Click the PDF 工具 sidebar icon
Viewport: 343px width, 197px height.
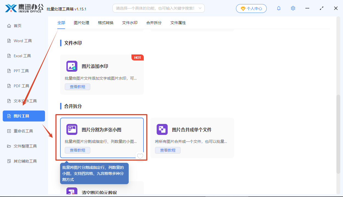coord(9,86)
